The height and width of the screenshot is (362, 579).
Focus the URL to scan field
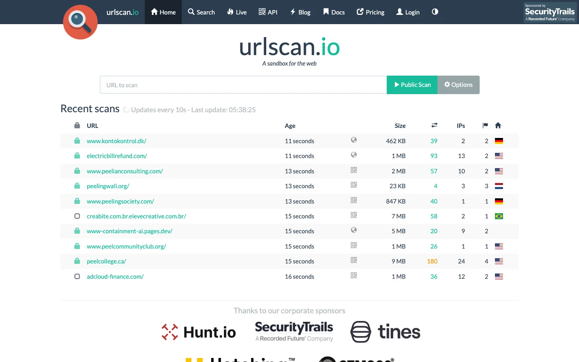click(x=243, y=85)
